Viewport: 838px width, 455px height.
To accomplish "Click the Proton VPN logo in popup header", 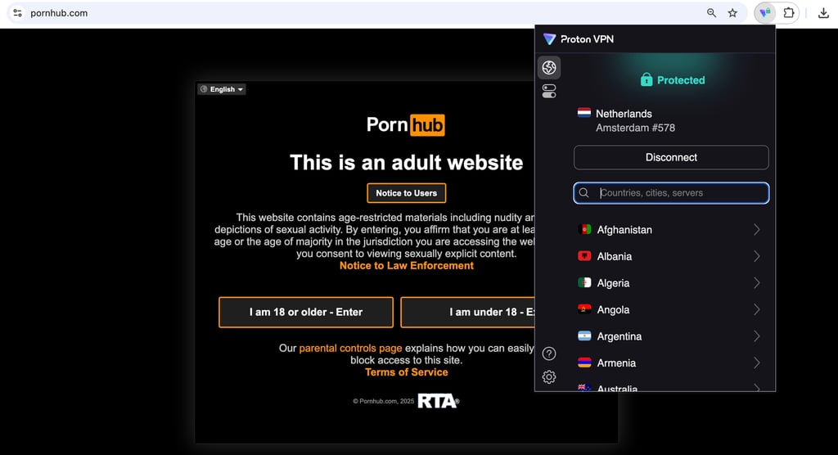I will [x=549, y=39].
